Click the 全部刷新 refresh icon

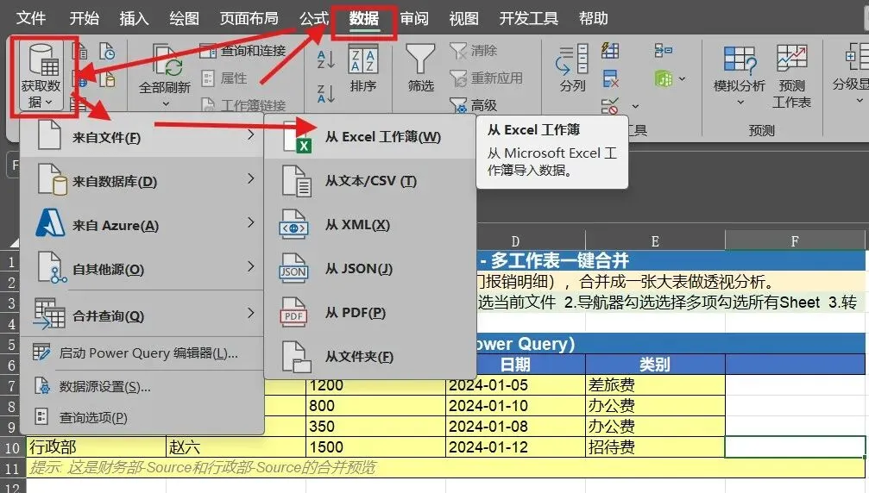pyautogui.click(x=167, y=59)
